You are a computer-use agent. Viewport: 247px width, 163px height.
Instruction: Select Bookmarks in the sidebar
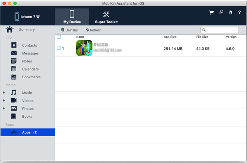point(31,77)
